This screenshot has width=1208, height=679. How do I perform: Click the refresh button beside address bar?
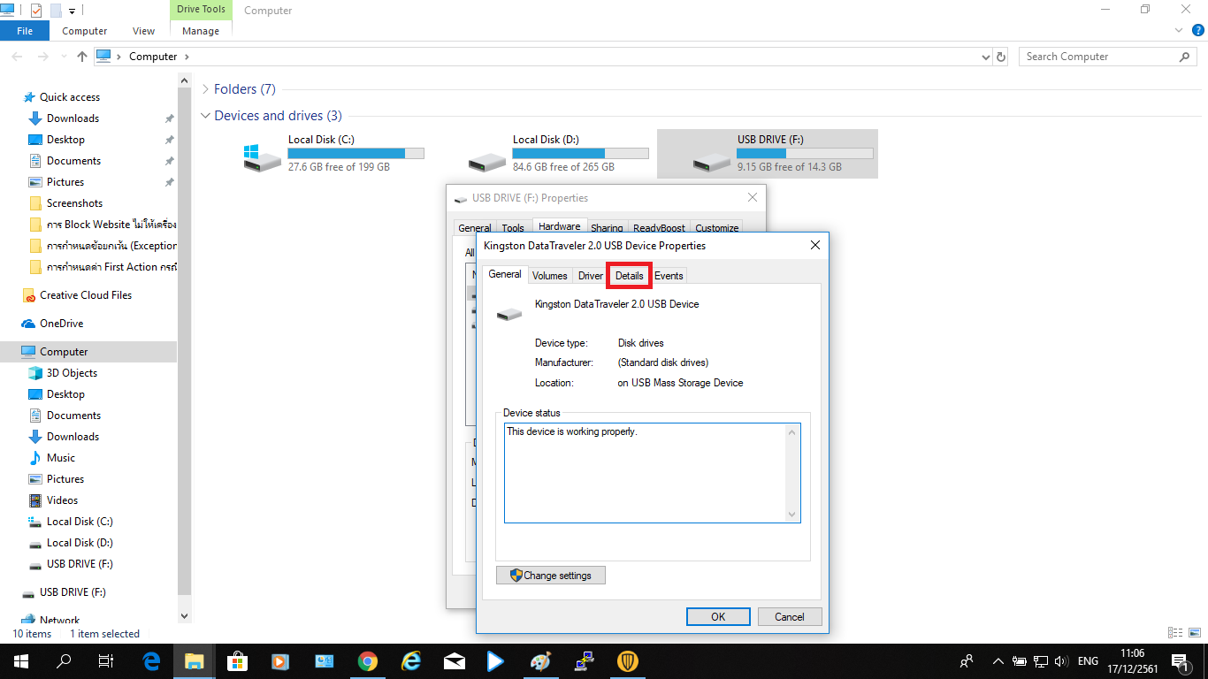click(1001, 57)
